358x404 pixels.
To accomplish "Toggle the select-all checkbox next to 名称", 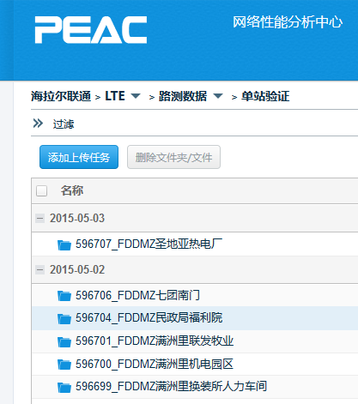I will click(41, 190).
